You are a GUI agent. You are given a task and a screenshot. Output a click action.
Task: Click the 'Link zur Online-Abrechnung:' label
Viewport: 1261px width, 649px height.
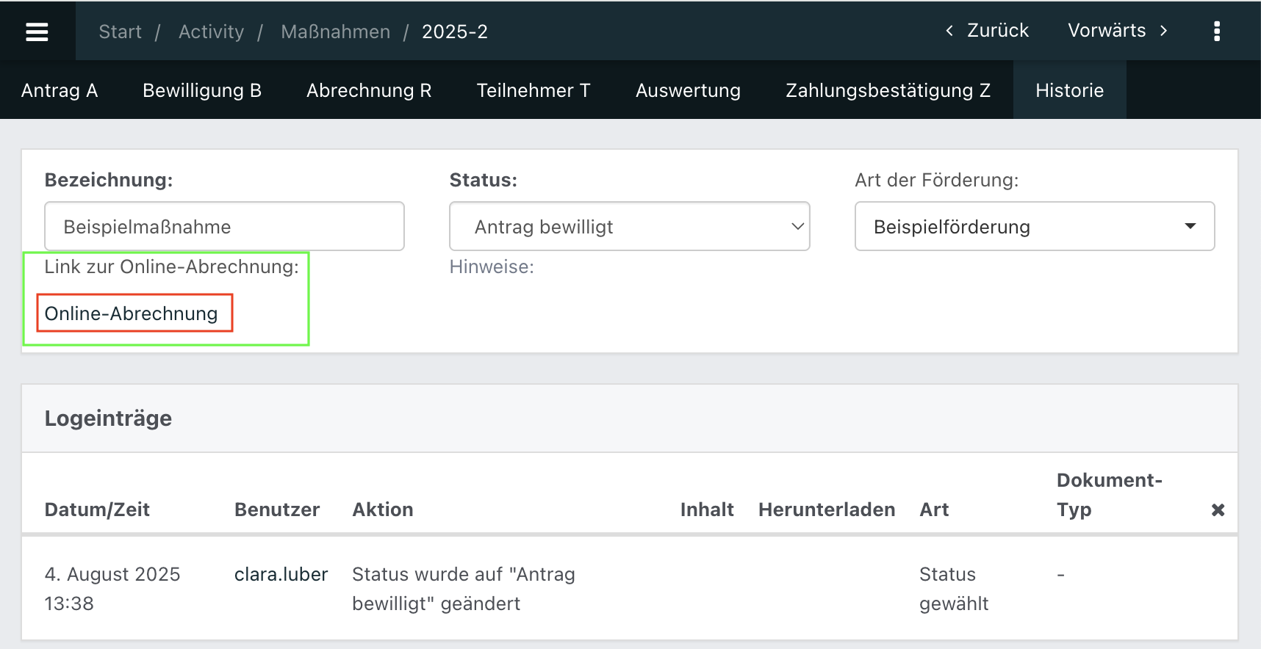(171, 267)
